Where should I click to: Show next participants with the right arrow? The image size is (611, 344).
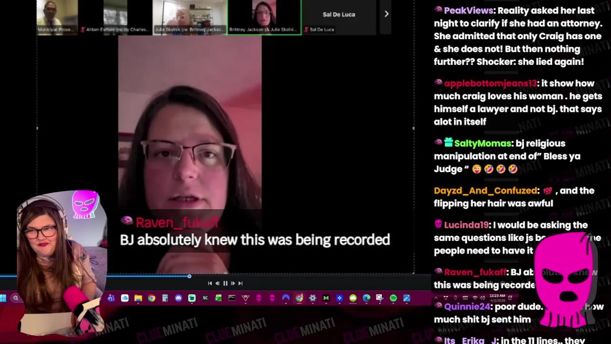click(x=386, y=14)
